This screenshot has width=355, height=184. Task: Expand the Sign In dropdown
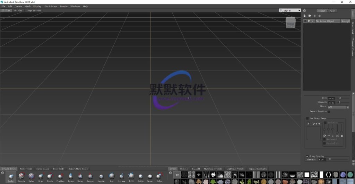289,10
